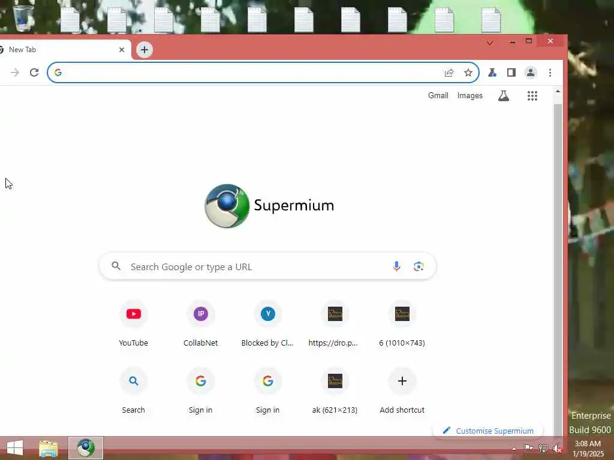Select the New Tab tab
The width and height of the screenshot is (614, 460).
point(62,50)
